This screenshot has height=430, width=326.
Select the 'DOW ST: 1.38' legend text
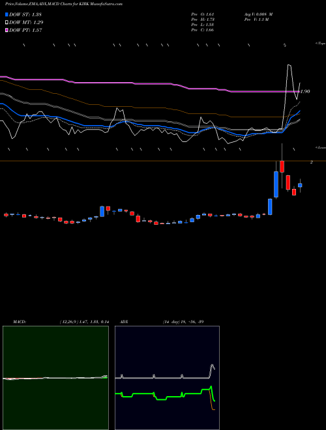tap(25, 14)
